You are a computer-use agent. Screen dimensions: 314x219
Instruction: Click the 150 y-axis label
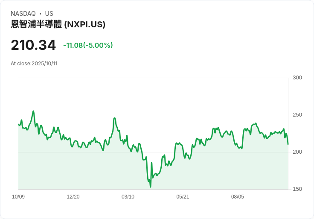coord(297,189)
